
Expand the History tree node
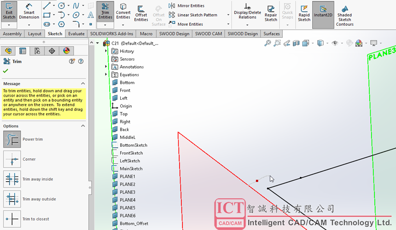click(106, 51)
